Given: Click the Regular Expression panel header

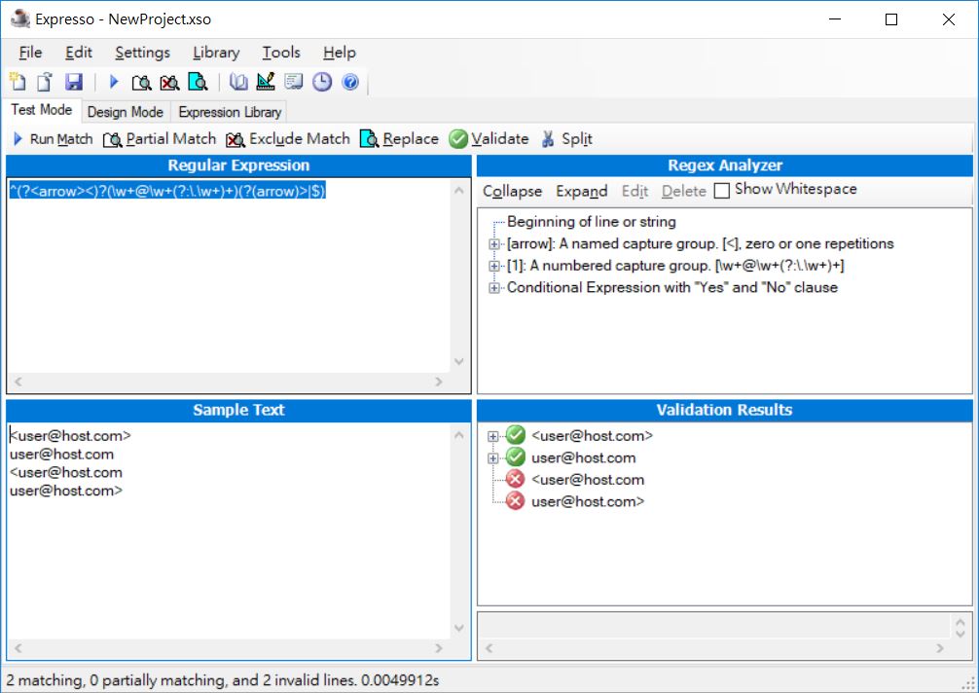Looking at the screenshot, I should [x=238, y=165].
